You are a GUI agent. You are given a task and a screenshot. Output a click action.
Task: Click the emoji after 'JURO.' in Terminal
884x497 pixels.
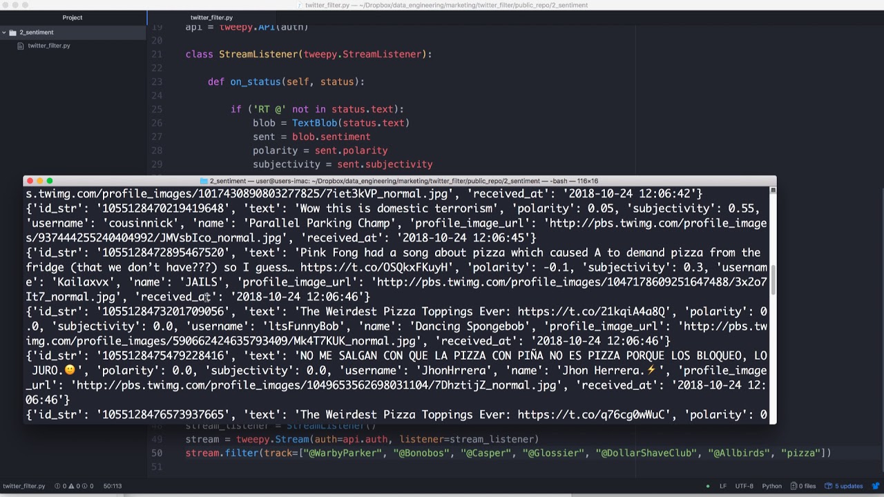(x=69, y=371)
